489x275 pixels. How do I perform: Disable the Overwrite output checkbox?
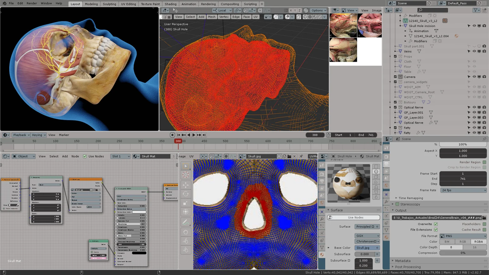coord(436,224)
